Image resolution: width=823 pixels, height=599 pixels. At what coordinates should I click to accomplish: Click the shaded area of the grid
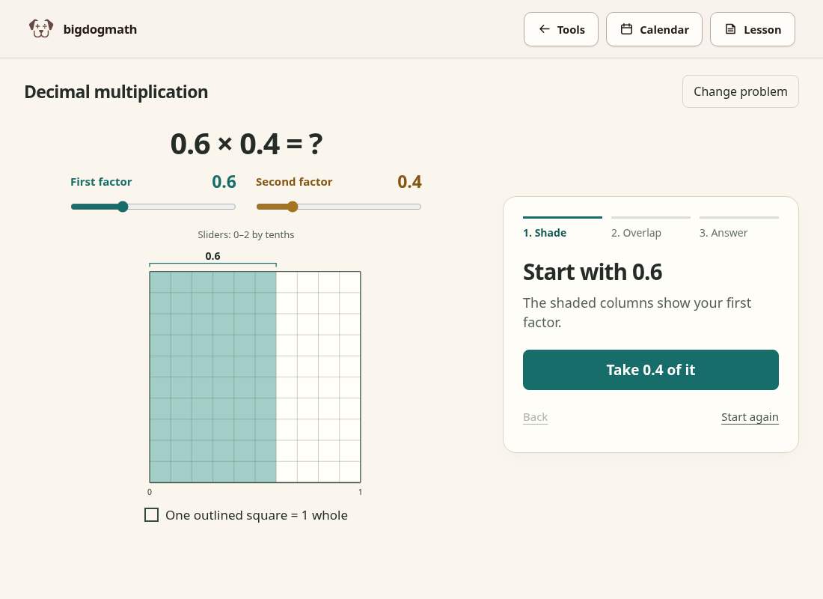213,377
